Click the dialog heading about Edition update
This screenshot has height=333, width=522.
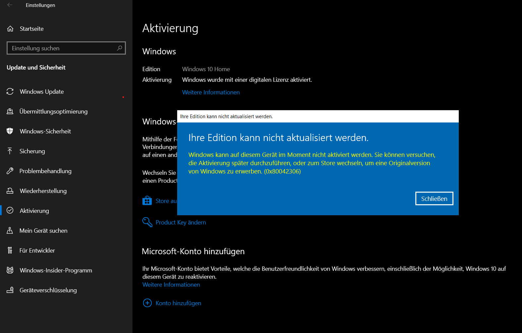pyautogui.click(x=279, y=138)
